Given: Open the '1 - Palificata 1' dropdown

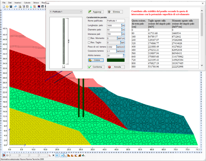Looking at the screenshot, I should (x=66, y=12).
